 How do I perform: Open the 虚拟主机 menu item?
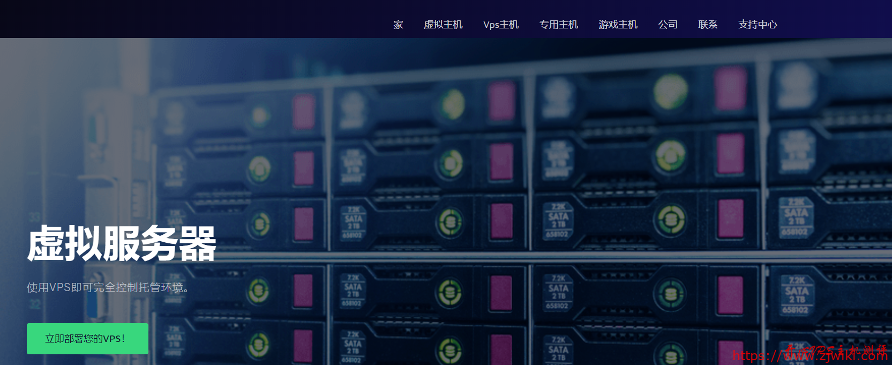[x=443, y=25]
